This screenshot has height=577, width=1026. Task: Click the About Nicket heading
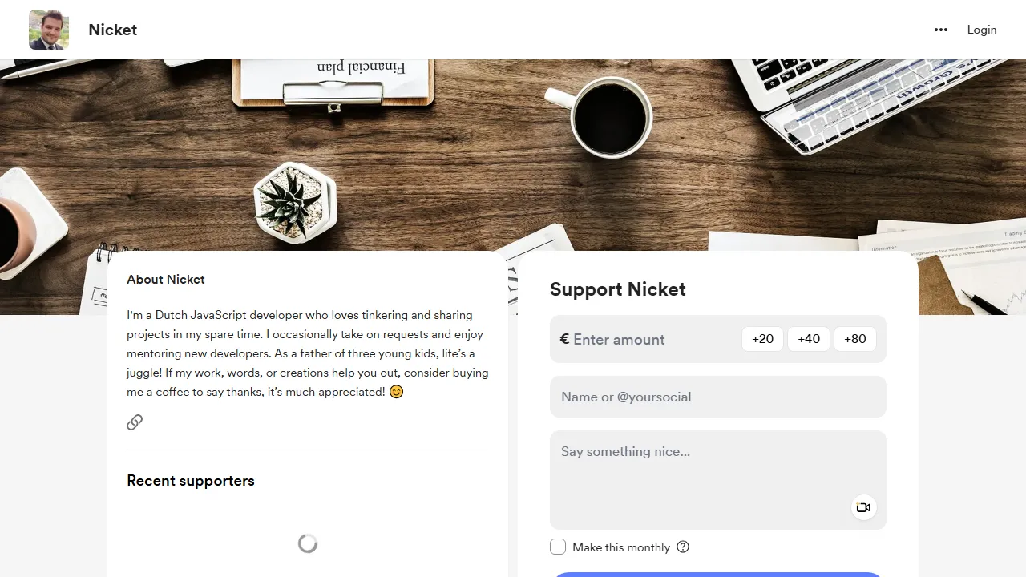(x=166, y=279)
